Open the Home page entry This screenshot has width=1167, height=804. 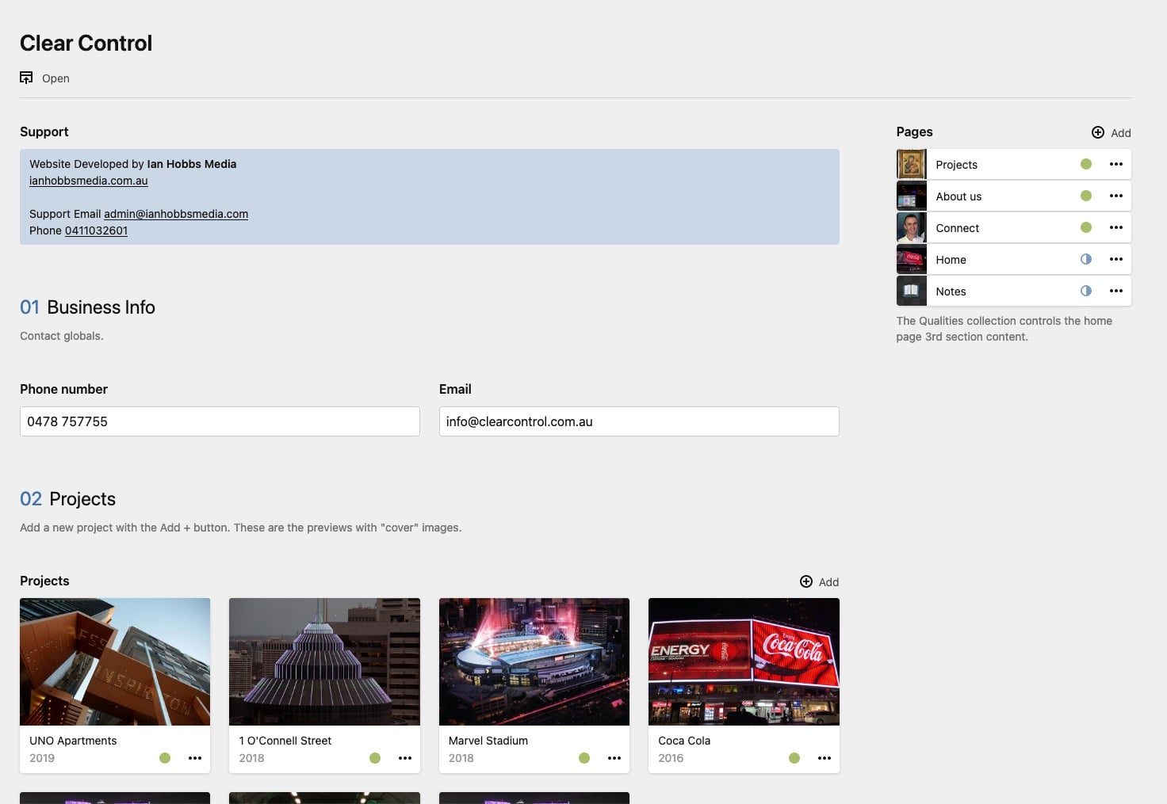(x=1013, y=259)
